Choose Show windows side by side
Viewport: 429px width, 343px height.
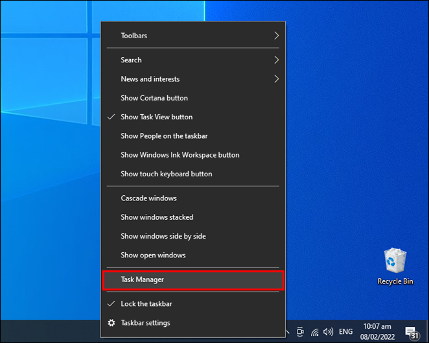click(x=193, y=236)
